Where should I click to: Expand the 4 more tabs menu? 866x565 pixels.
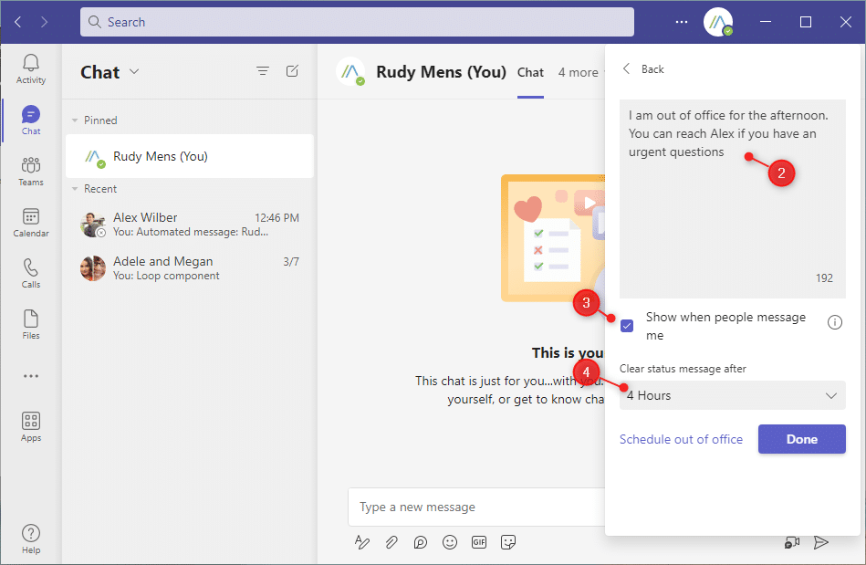pyautogui.click(x=579, y=71)
